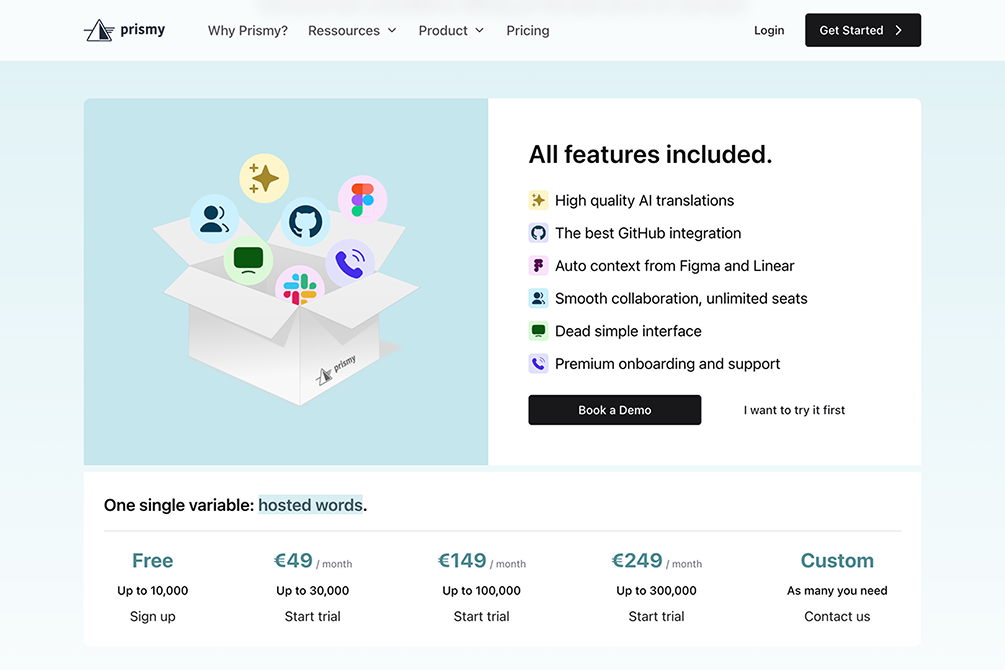Screen dimensions: 1005x670
Task: Follow the Login link
Action: click(x=769, y=31)
